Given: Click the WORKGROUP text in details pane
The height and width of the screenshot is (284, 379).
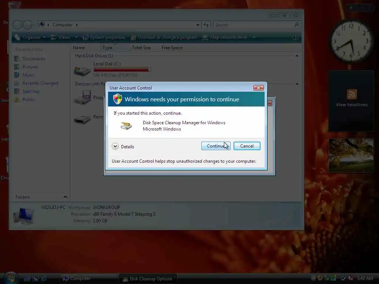Looking at the screenshot, I should [x=106, y=207].
